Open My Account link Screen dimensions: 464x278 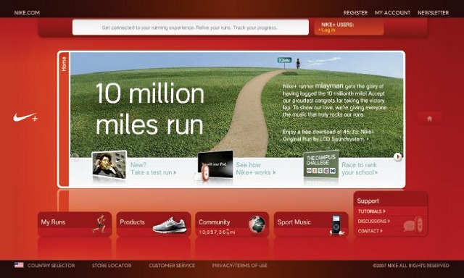392,13
